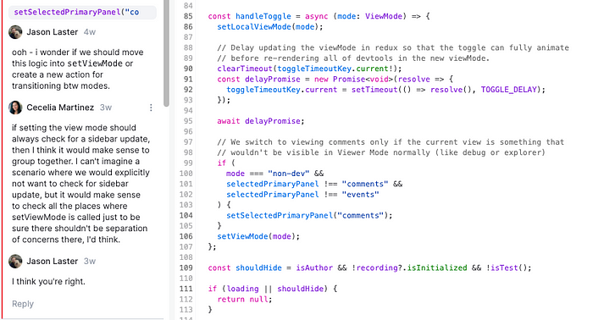Image resolution: width=593 pixels, height=320 pixels.
Task: Click setSelectedPrimaryPanel call on line 104
Action: click(x=279, y=215)
